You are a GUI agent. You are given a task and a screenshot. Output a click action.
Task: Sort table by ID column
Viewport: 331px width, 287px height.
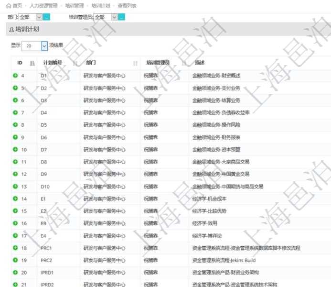click(x=32, y=63)
